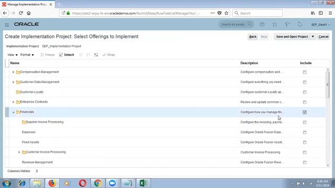Open the Save and Open Project dropdown arrow
Viewport: 335px width, 188px height.
pos(313,37)
